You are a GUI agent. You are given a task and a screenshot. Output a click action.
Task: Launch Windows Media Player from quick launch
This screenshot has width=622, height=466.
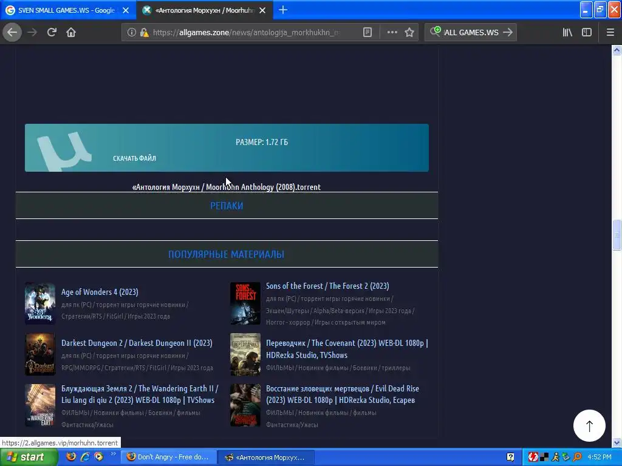(98, 456)
